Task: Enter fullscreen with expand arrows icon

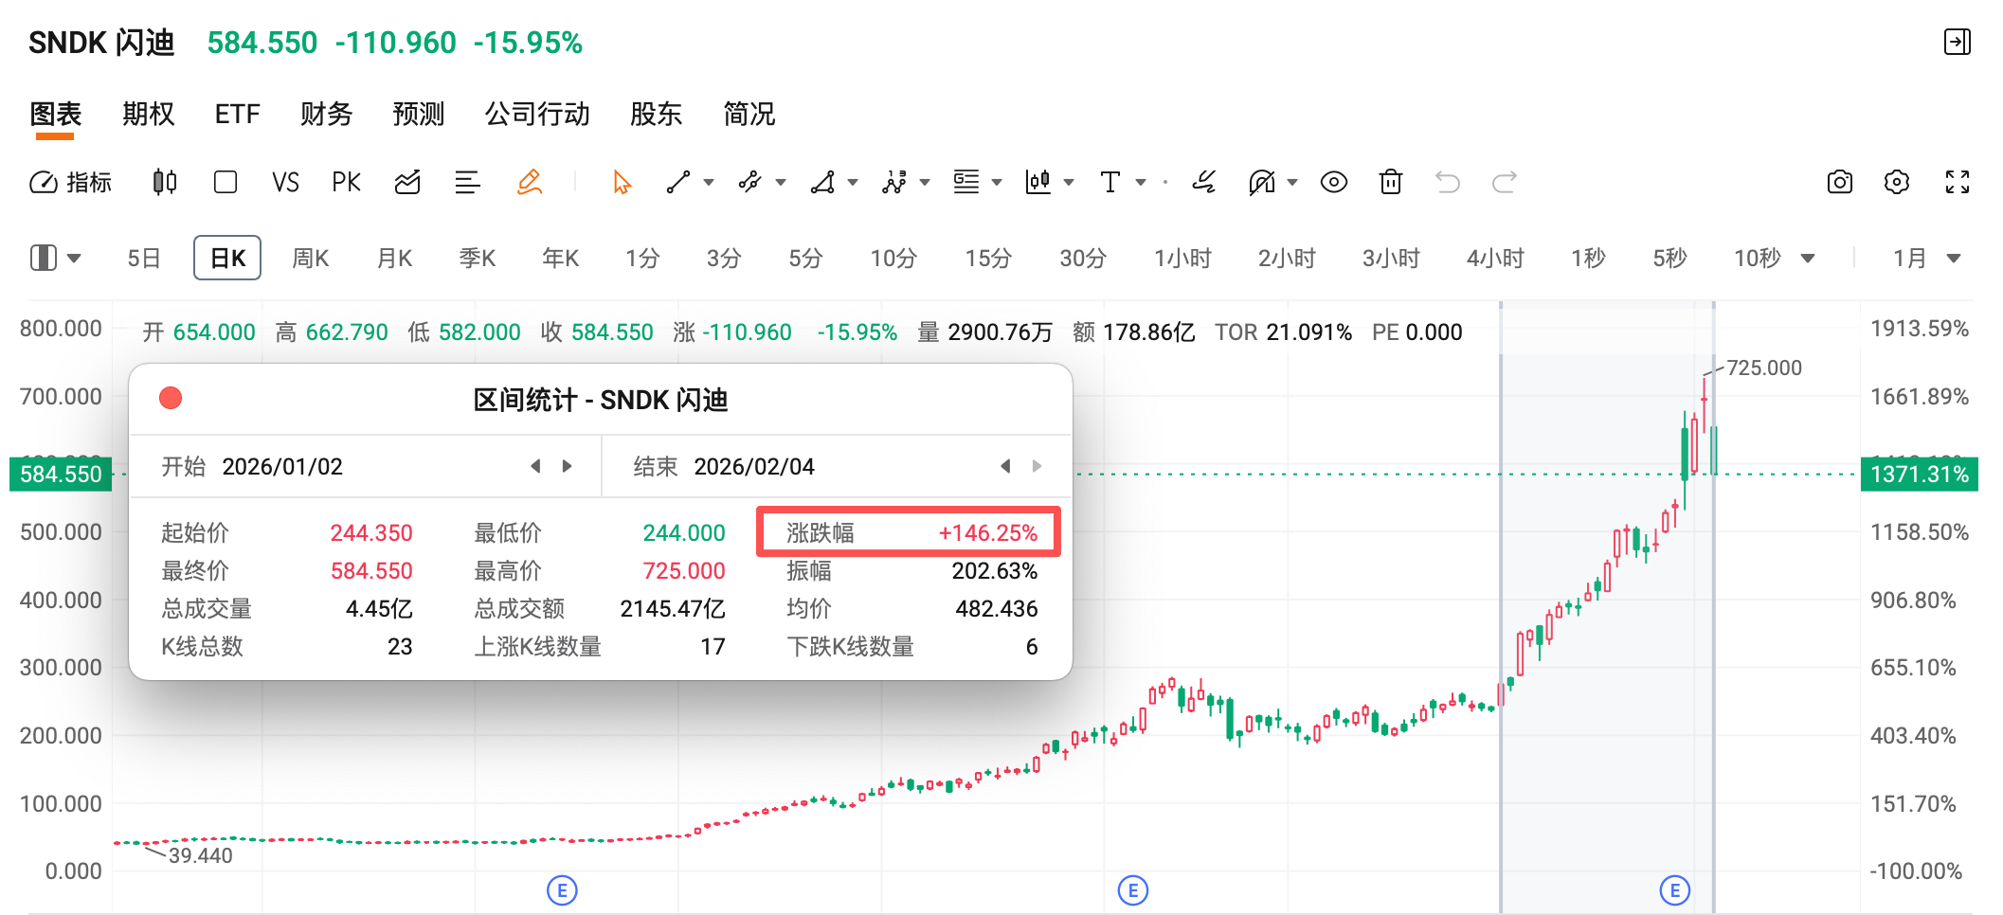Action: point(1958,182)
